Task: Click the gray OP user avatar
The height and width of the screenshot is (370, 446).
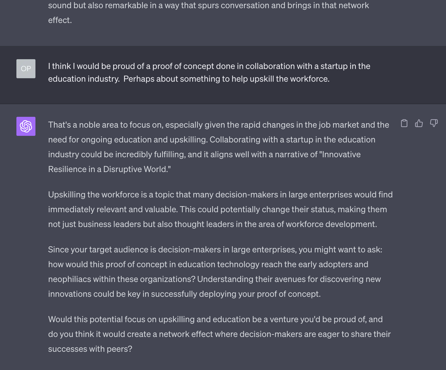Action: tap(26, 69)
